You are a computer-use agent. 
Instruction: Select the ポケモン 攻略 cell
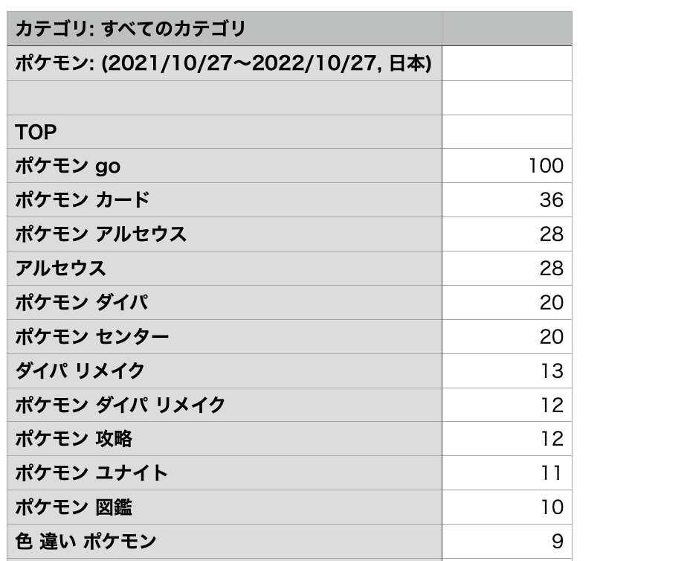coord(223,439)
